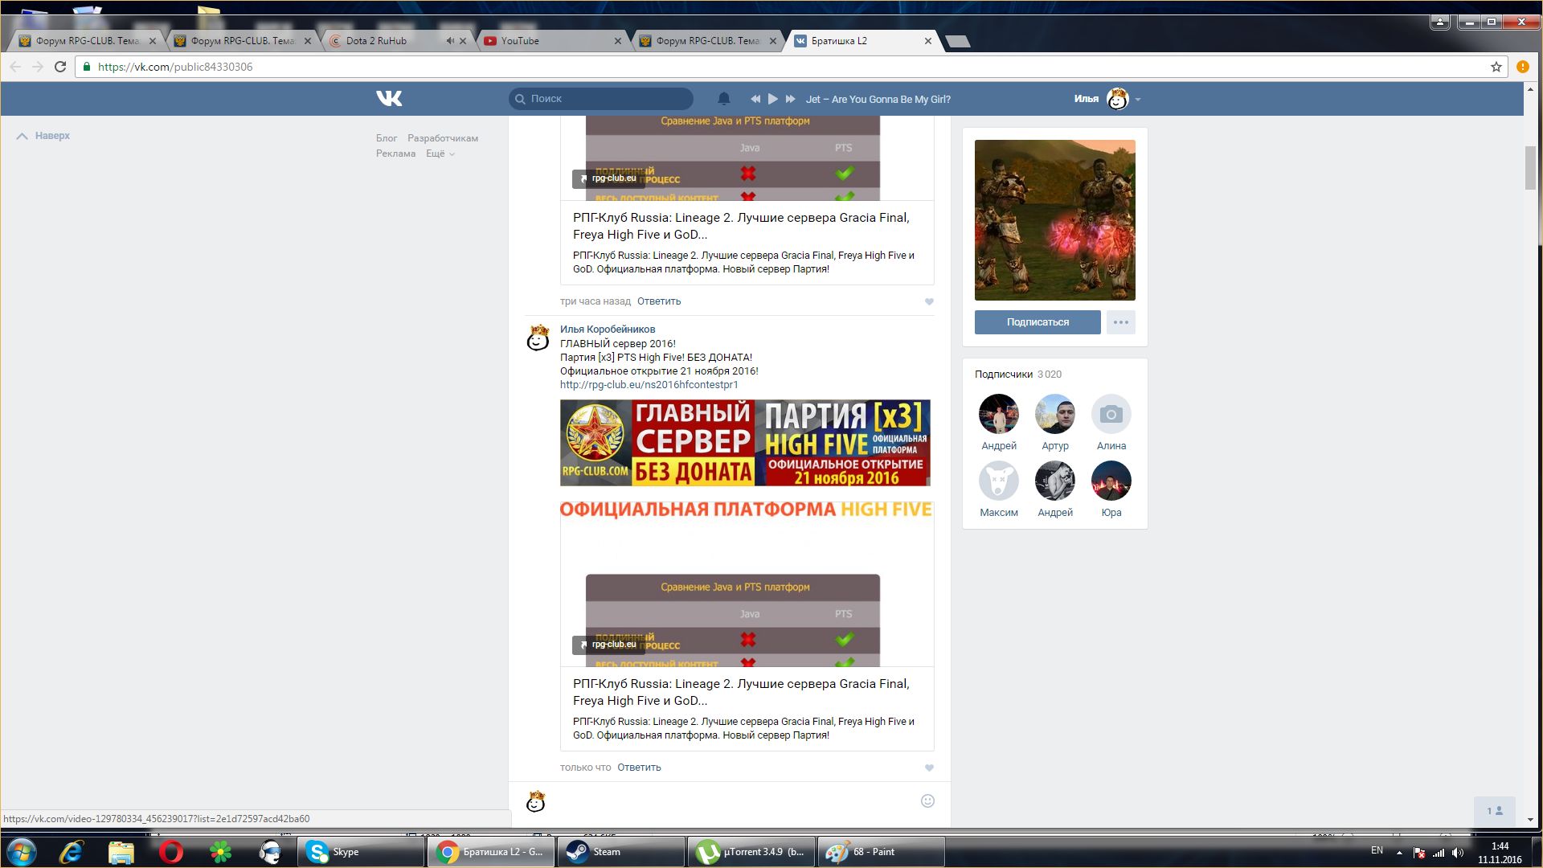Expand the Ещё footer menu
This screenshot has width=1543, height=868.
coord(440,154)
